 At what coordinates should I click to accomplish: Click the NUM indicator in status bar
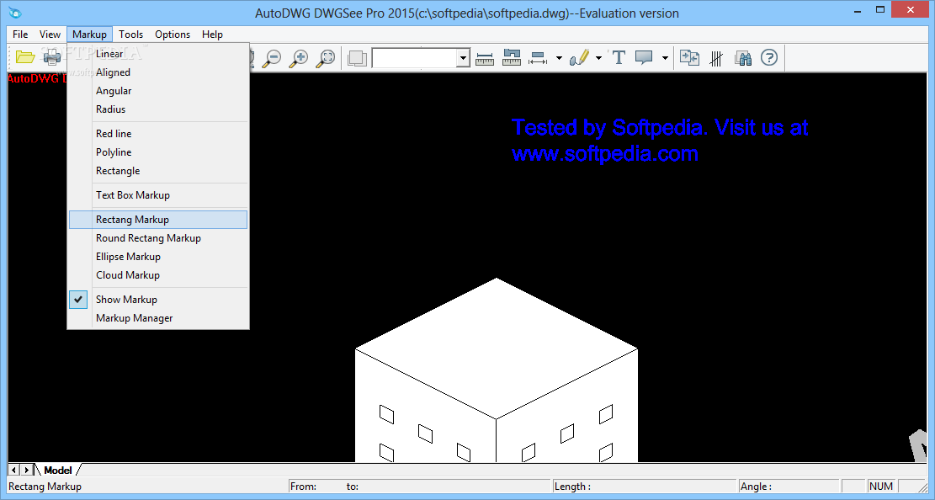pos(881,487)
